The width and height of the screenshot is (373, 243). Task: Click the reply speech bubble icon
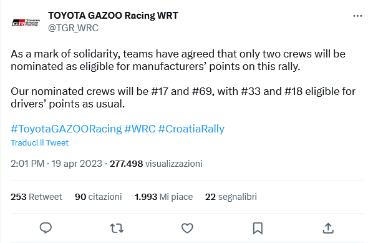tap(46, 228)
